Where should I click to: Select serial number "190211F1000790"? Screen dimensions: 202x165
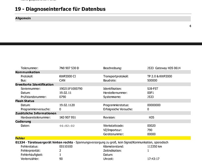coord(71,89)
